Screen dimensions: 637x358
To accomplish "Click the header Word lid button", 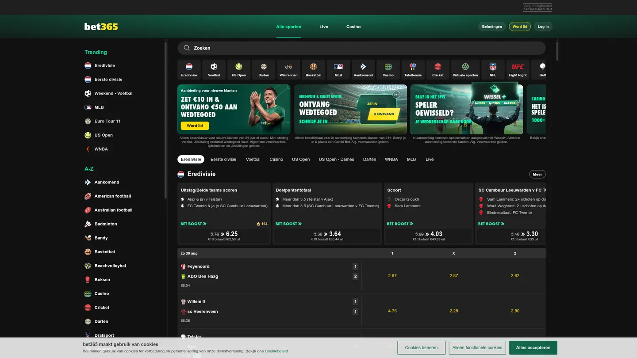I will click(x=520, y=27).
